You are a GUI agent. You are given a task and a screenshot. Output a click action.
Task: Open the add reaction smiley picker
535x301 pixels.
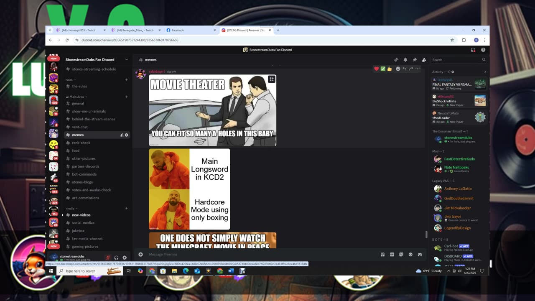(398, 69)
